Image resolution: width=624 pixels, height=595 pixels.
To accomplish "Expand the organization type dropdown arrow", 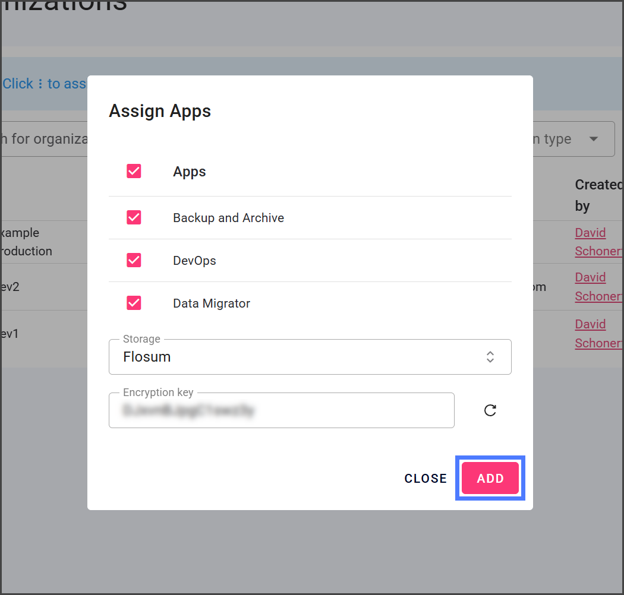I will pos(593,139).
